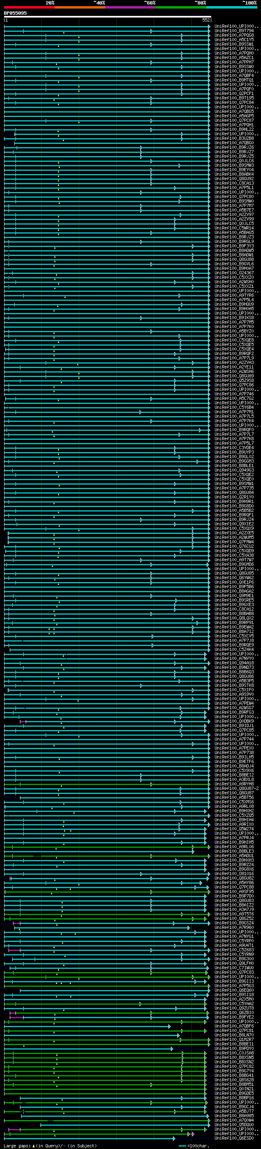
Task: Click hit label UniRef100_Q7FMW4
Action: pos(234,542)
